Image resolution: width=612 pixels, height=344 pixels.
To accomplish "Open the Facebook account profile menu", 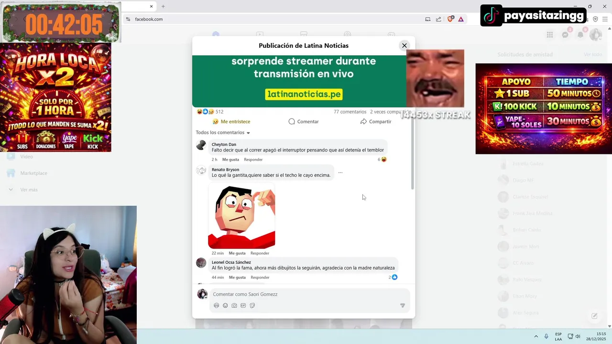I will click(596, 34).
